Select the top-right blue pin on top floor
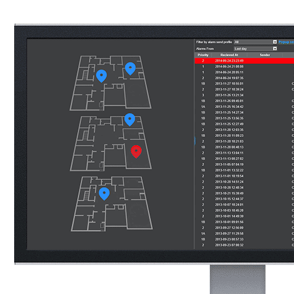The image size is (294, 294). (x=131, y=69)
